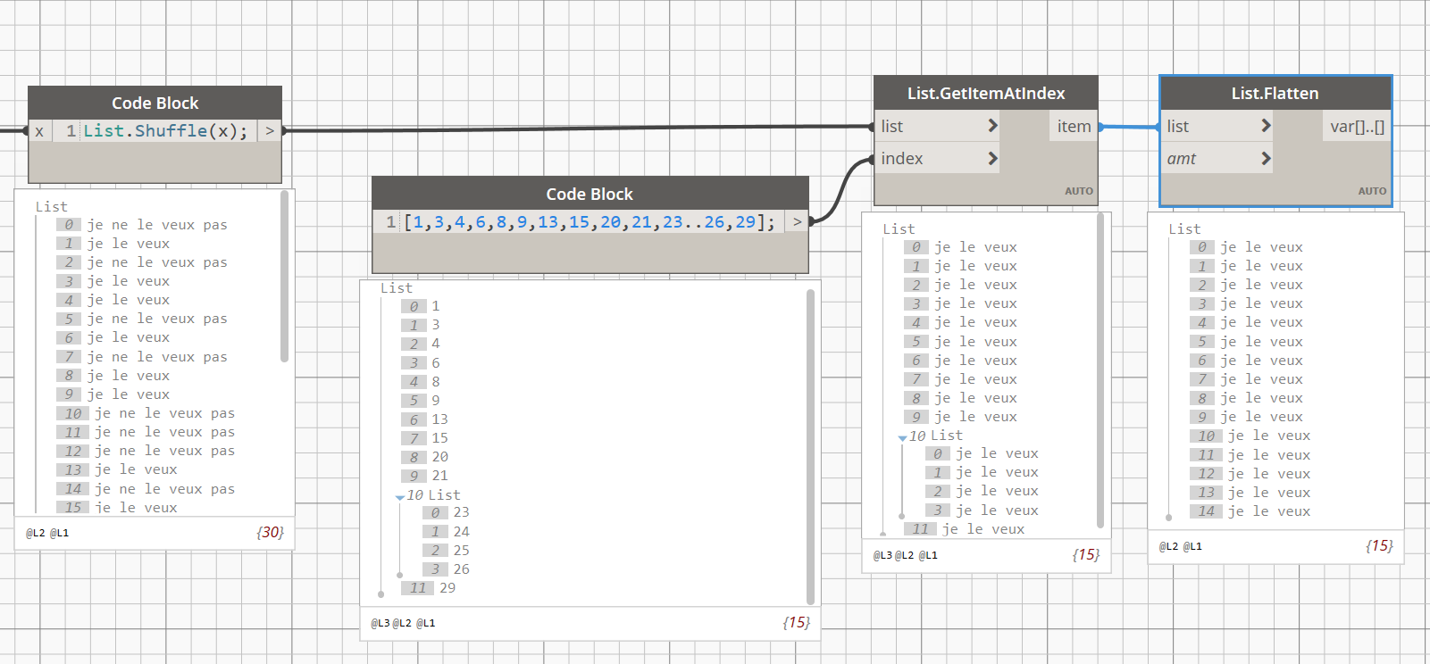Click the list input chevron on List.Flatten
The width and height of the screenshot is (1430, 664).
[x=1266, y=126]
